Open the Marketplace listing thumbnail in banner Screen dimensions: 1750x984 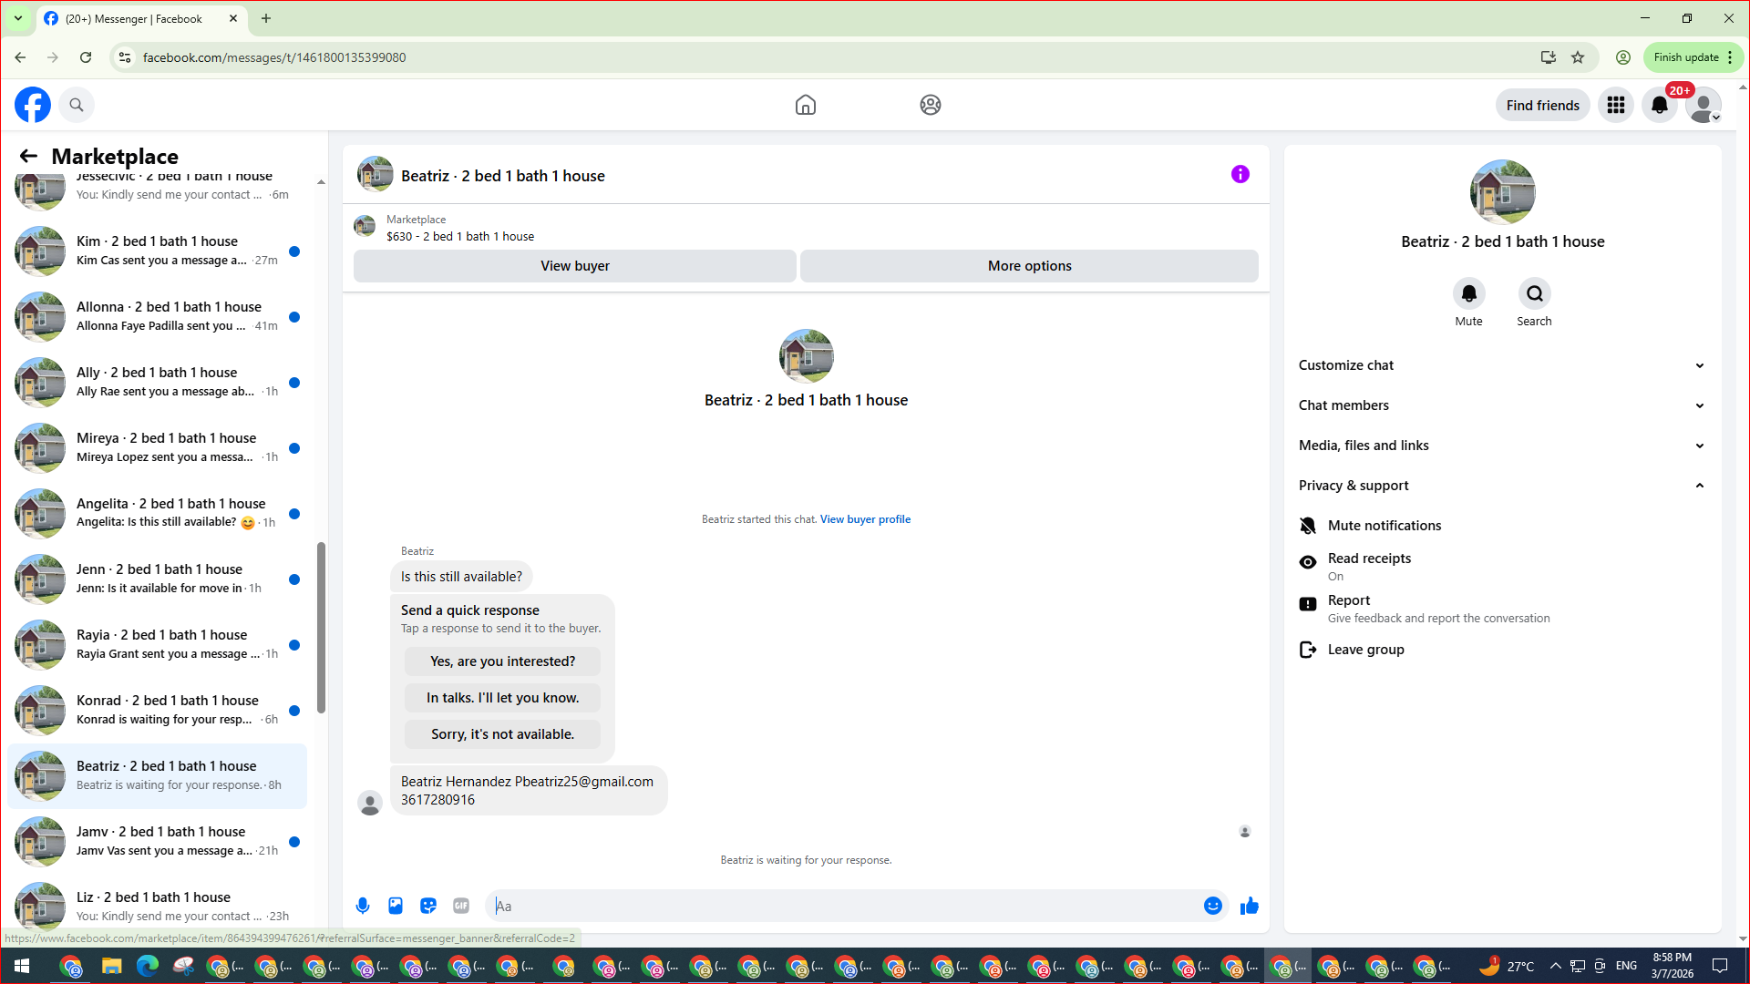coord(365,226)
